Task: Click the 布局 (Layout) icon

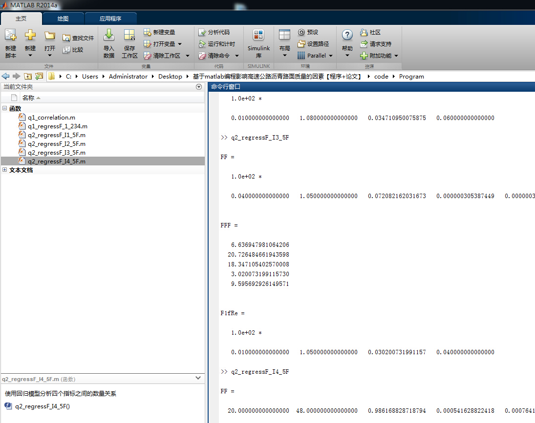Action: [x=284, y=35]
